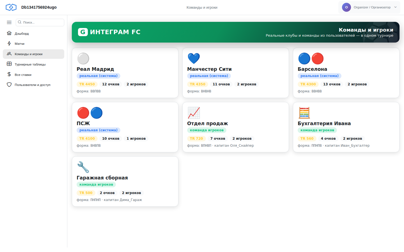The width and height of the screenshot is (404, 252).
Task: Go to Матчи section
Action: click(33, 44)
